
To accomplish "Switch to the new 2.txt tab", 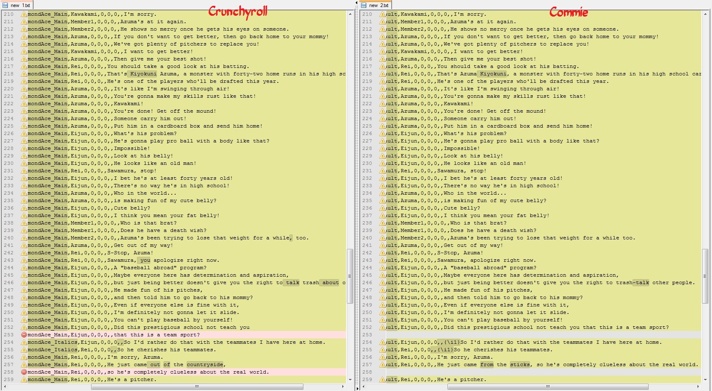I will 375,5.
